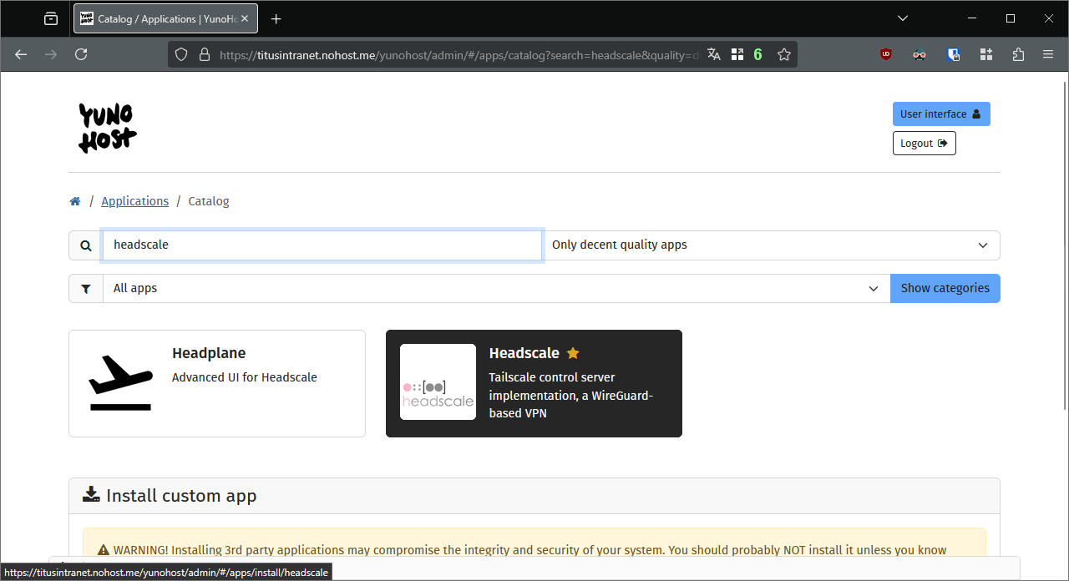
Task: Open Firefox hamburger application menu
Action: [1048, 54]
